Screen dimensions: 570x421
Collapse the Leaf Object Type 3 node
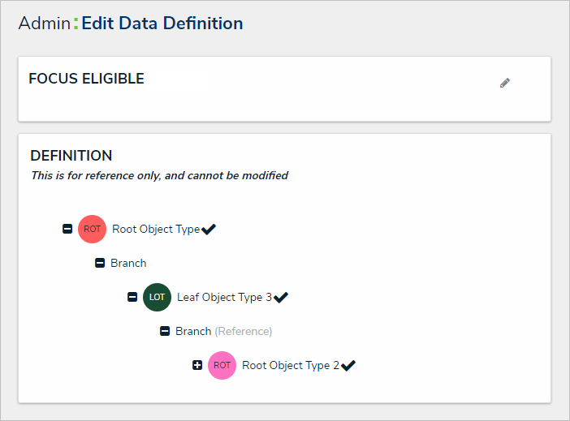click(132, 297)
